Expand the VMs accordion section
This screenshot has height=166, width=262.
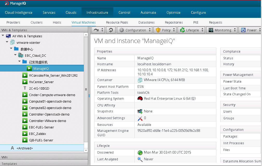tap(44, 157)
